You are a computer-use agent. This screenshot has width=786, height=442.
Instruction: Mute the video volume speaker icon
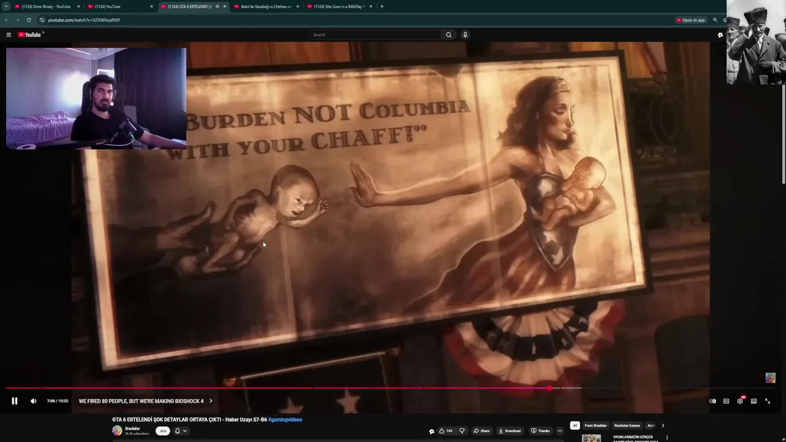33,401
